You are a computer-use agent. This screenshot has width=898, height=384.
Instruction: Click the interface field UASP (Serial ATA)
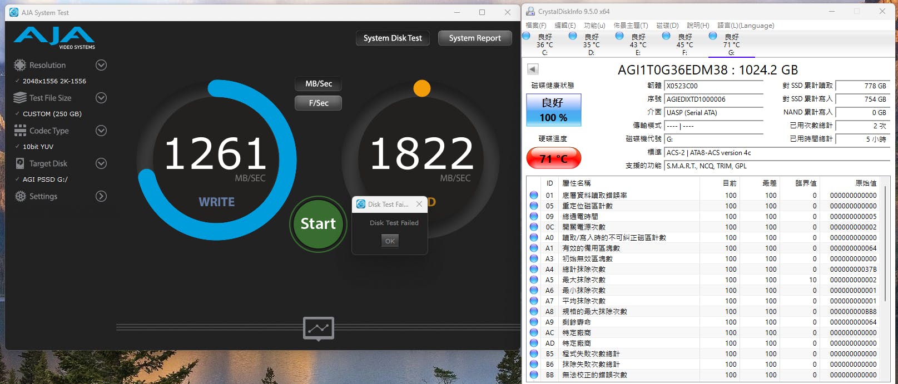(713, 113)
